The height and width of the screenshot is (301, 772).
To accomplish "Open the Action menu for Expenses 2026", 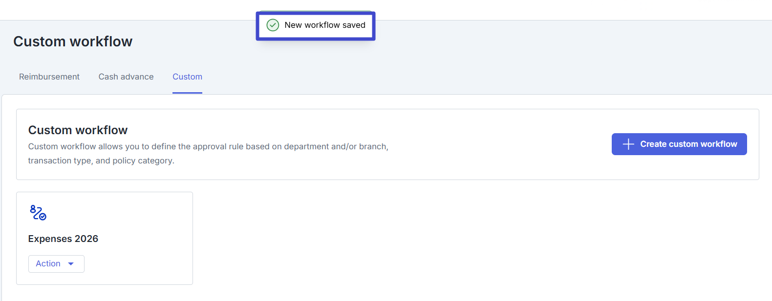I will coord(56,264).
